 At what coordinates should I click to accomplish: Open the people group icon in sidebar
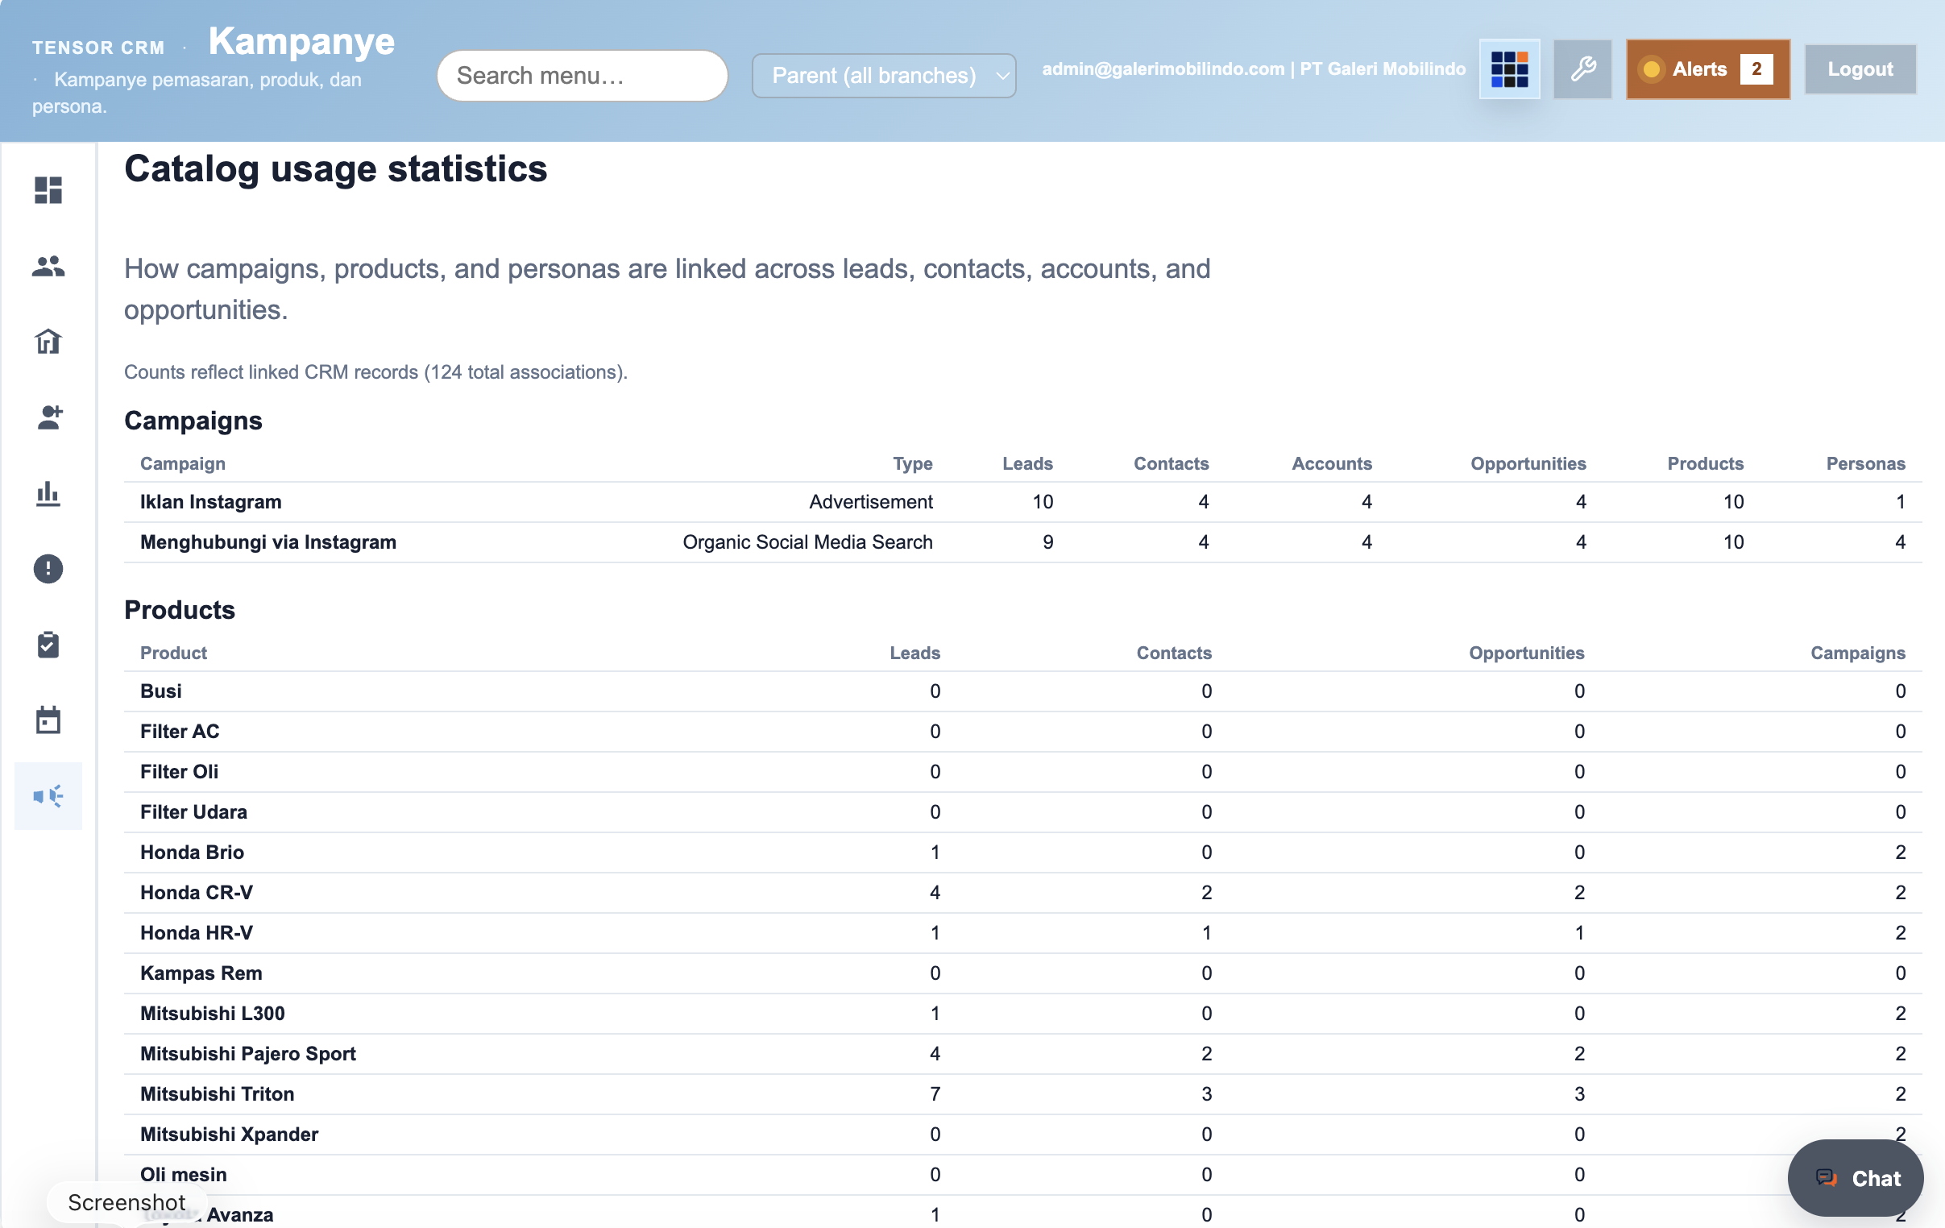click(x=48, y=266)
